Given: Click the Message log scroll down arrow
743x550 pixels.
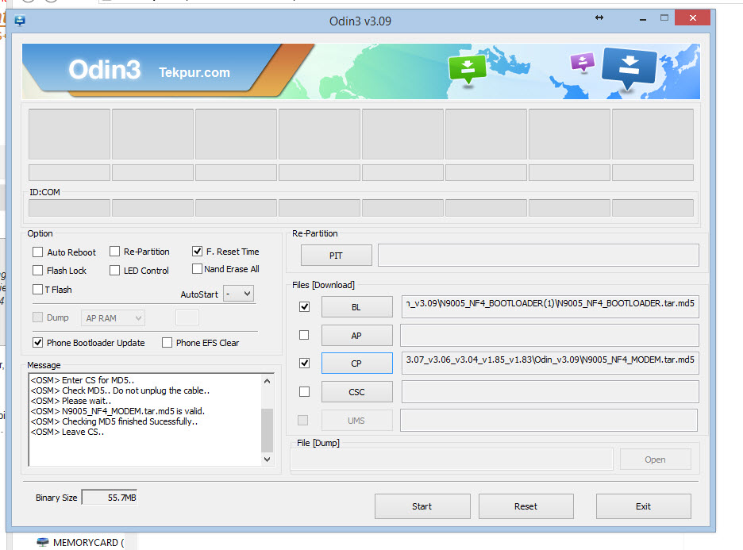Looking at the screenshot, I should tap(268, 460).
